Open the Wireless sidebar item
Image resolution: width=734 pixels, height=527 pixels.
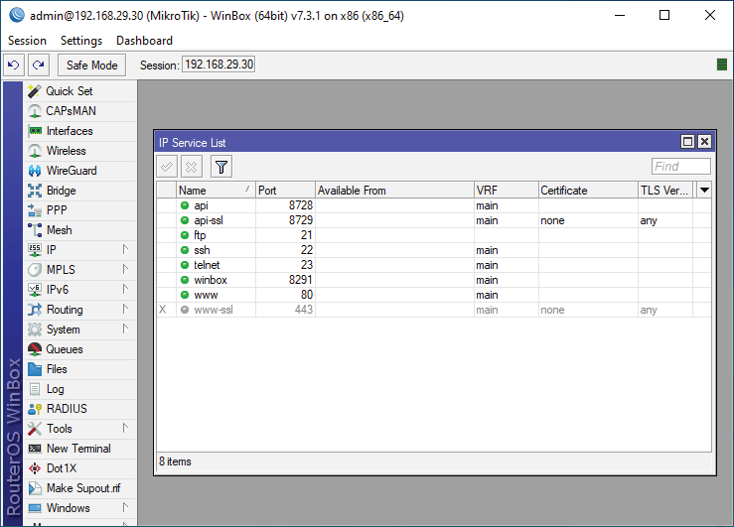[80, 151]
